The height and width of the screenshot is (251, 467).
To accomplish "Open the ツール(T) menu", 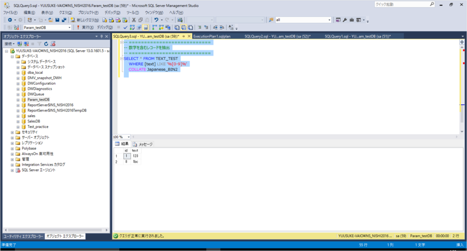I will (133, 12).
